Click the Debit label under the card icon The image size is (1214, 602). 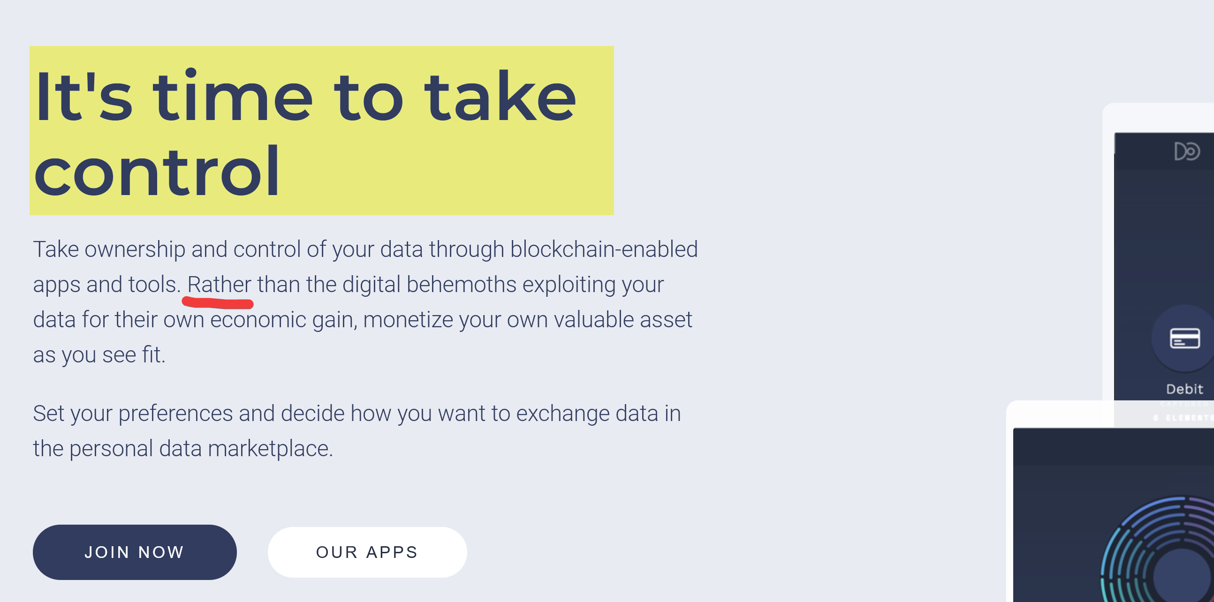tap(1184, 389)
